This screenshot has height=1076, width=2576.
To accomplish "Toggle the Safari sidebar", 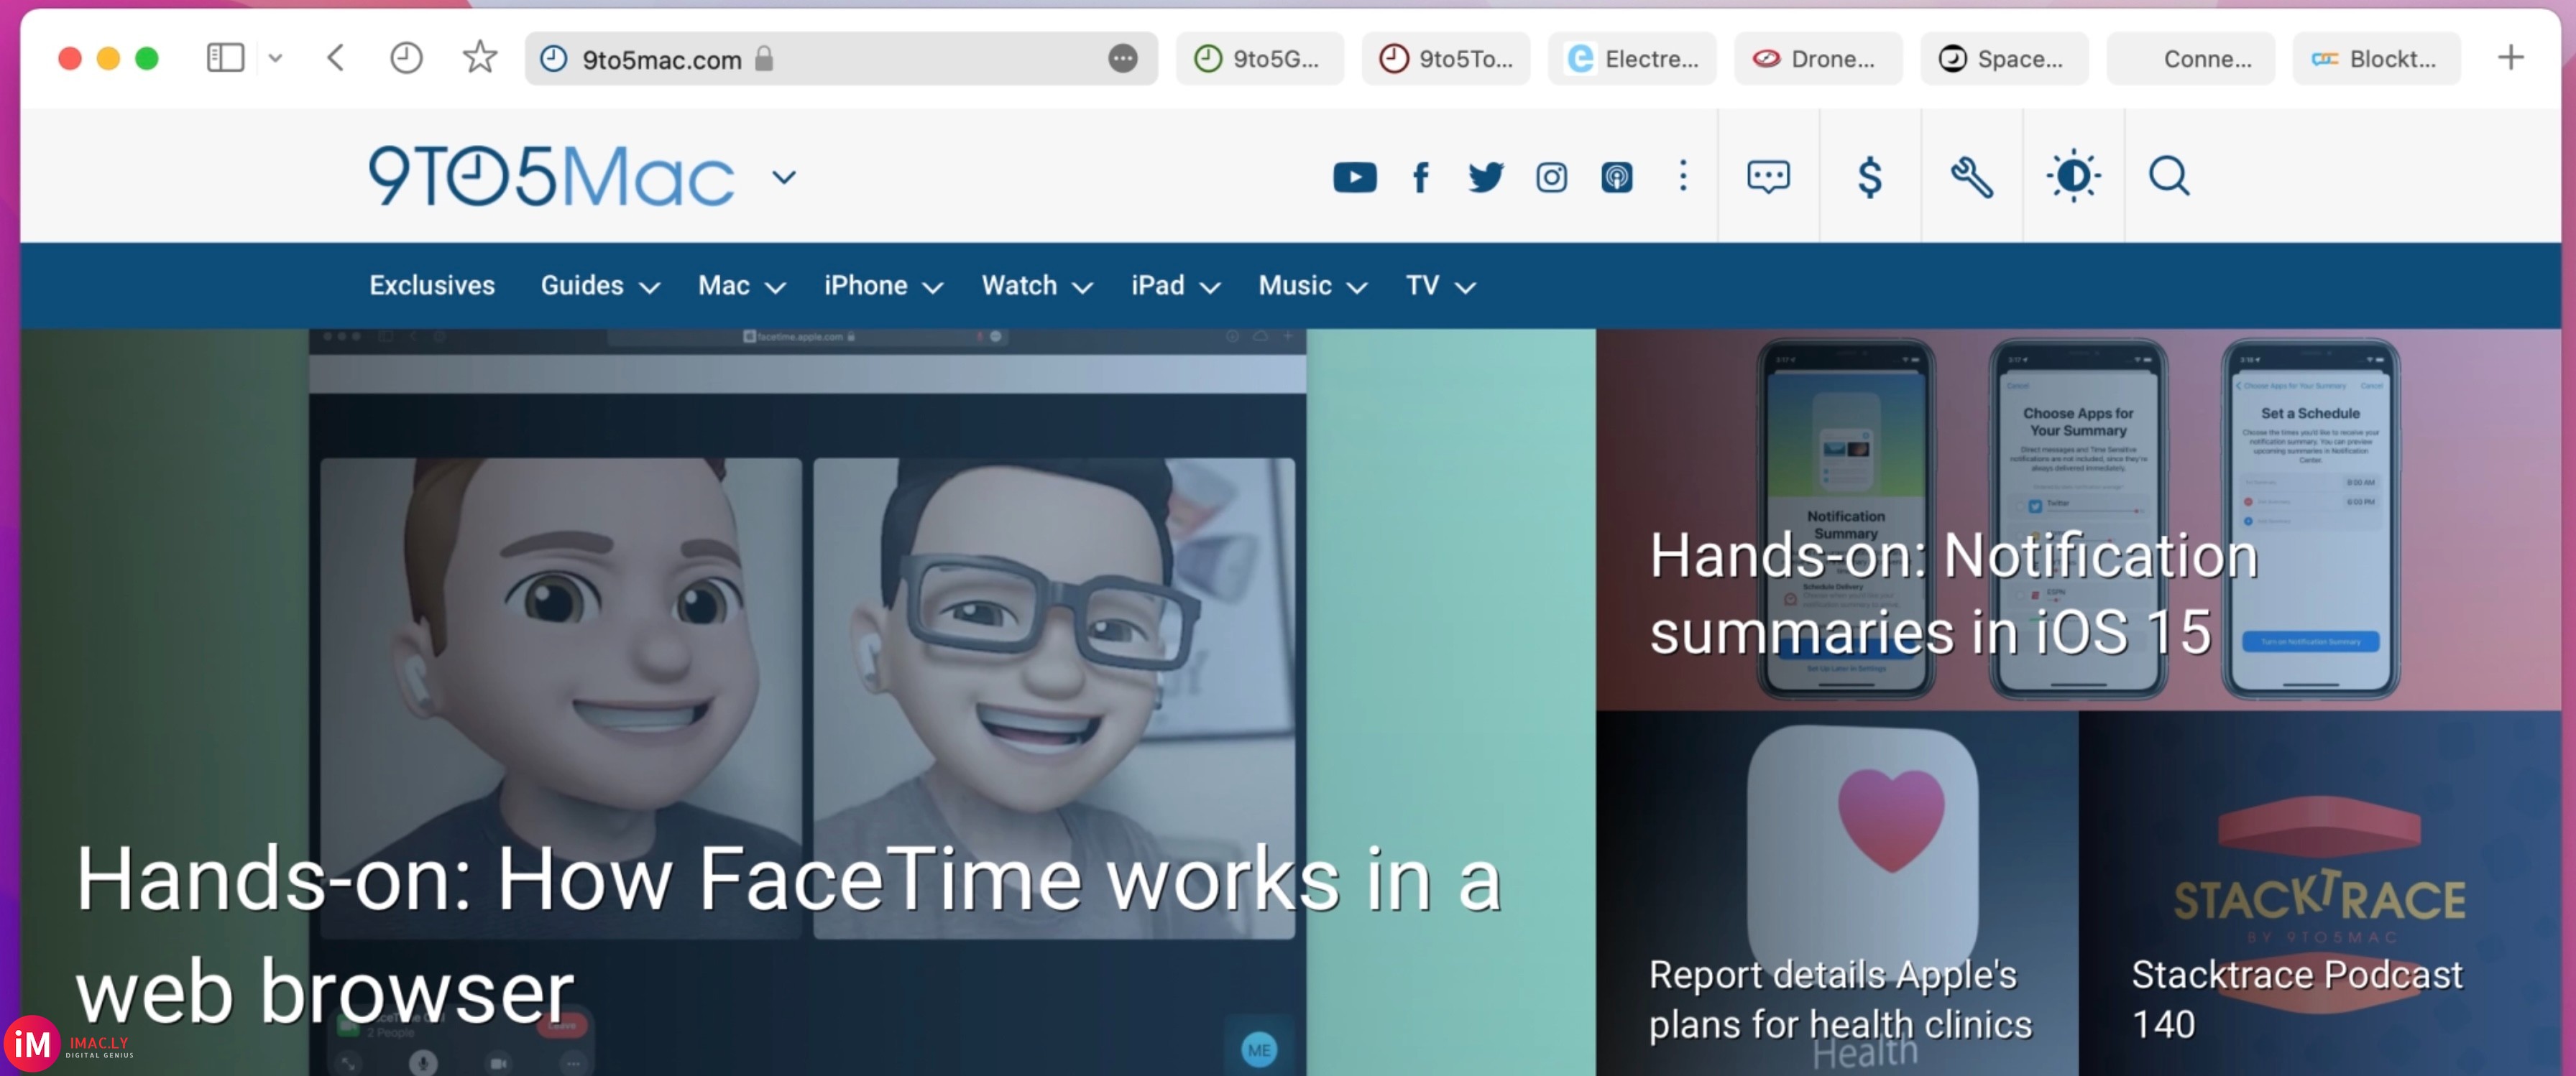I will click(225, 58).
